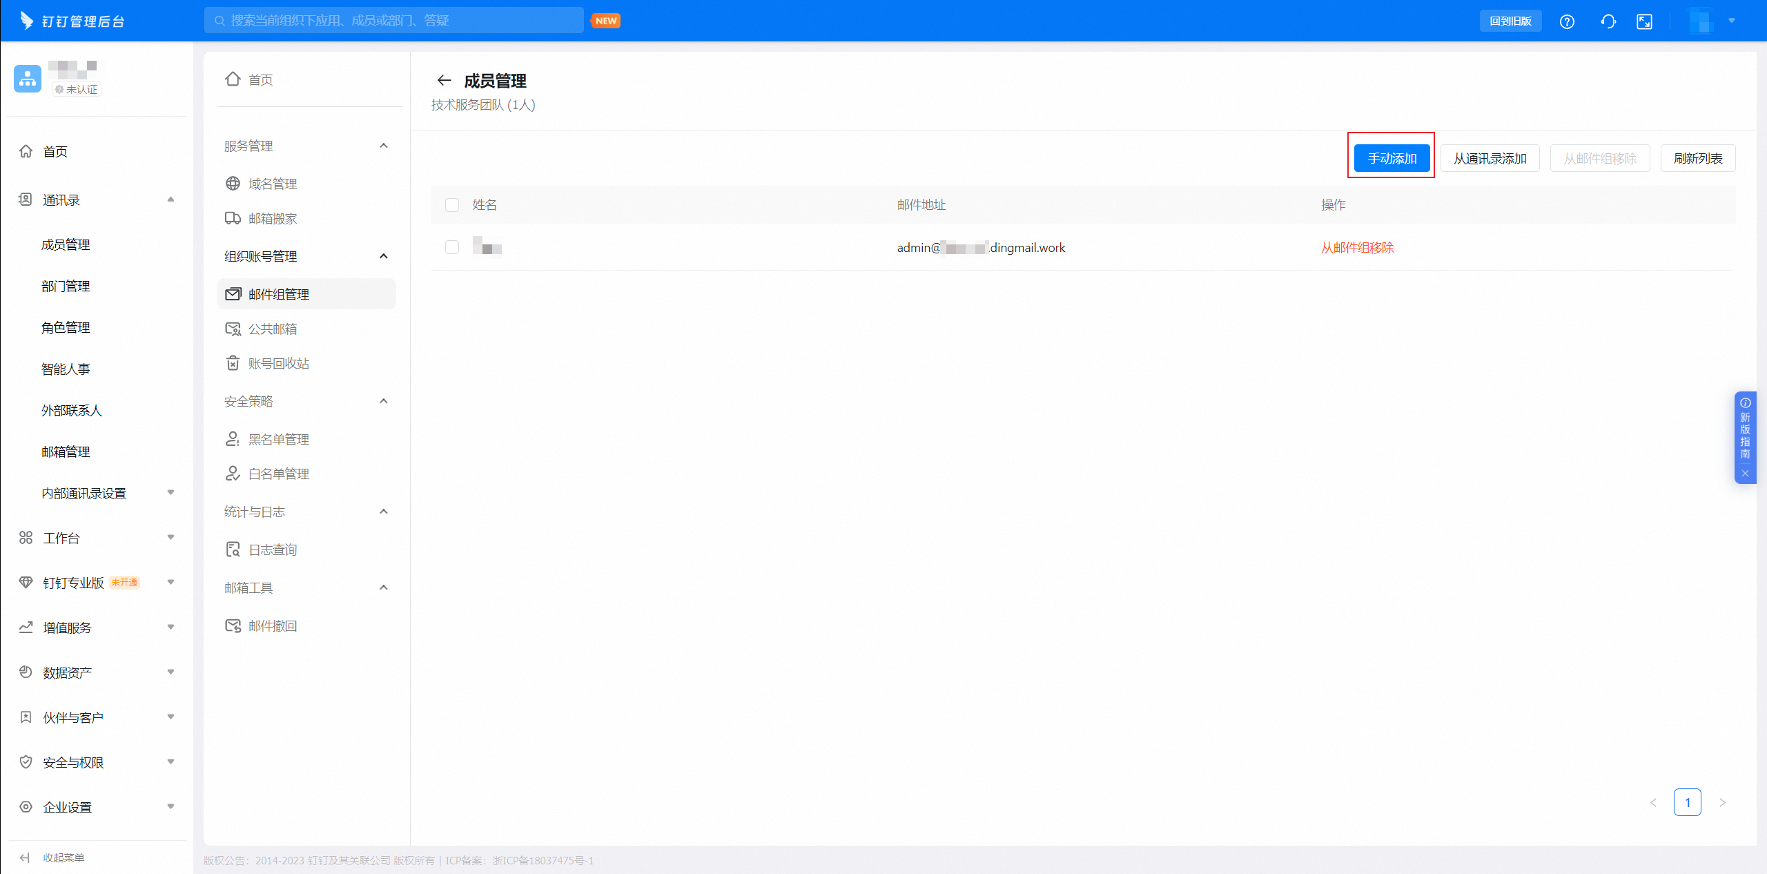Click the NEW badge beside search
Viewport: 1767px width, 874px height.
(x=606, y=21)
